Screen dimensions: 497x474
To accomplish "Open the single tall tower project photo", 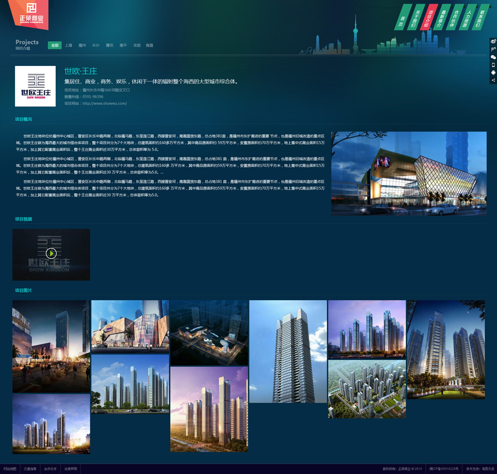I will click(x=288, y=351).
